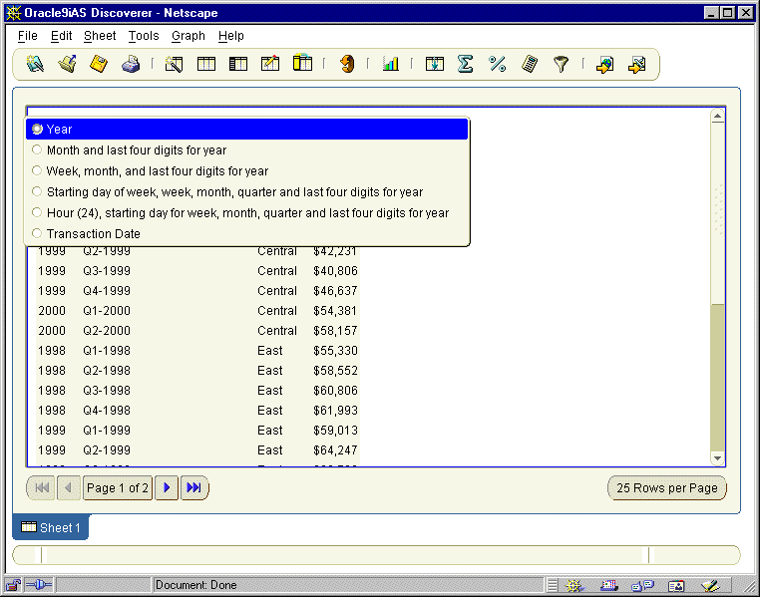
Task: Open Percentages with the percent icon
Action: (498, 64)
